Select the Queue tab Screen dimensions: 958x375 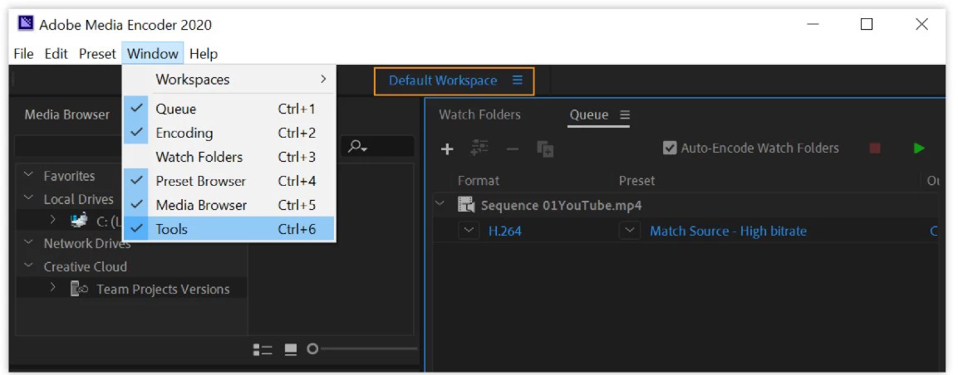589,114
